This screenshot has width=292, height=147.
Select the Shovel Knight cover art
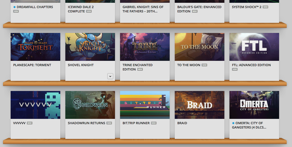[x=90, y=47]
